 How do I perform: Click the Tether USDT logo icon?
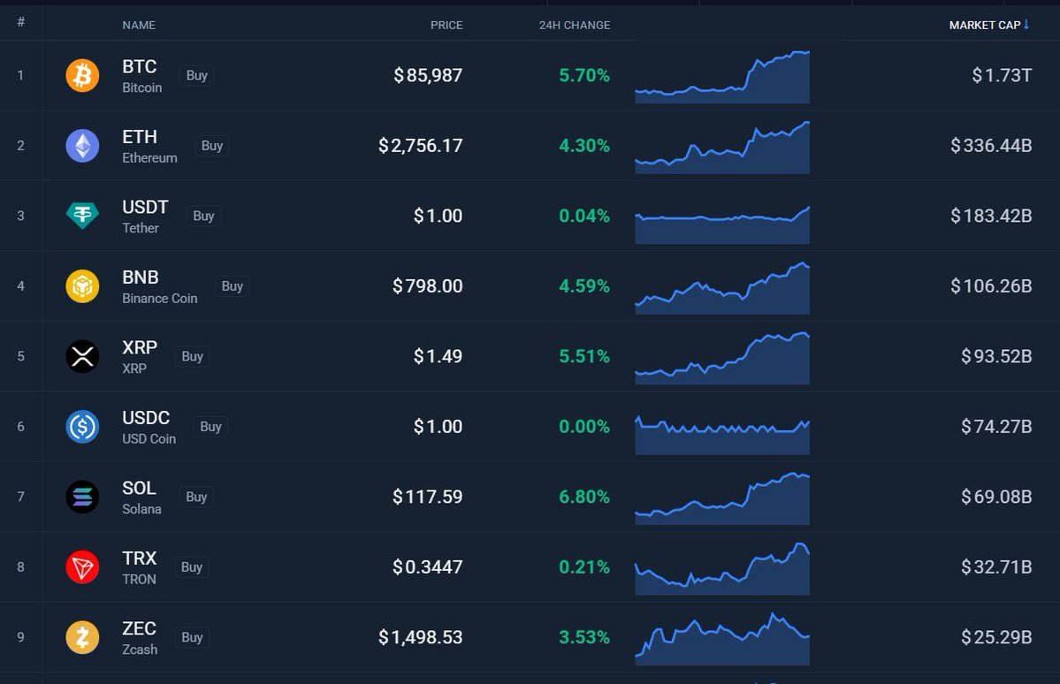click(x=82, y=216)
